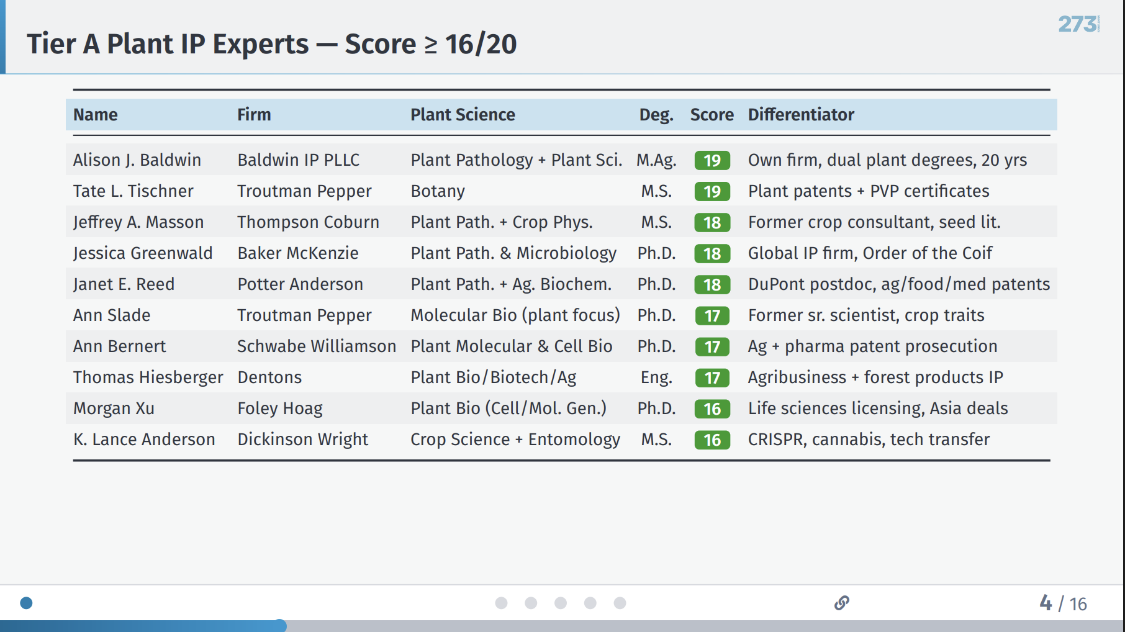Click the chain link icon in footer
This screenshot has width=1125, height=632.
point(841,603)
